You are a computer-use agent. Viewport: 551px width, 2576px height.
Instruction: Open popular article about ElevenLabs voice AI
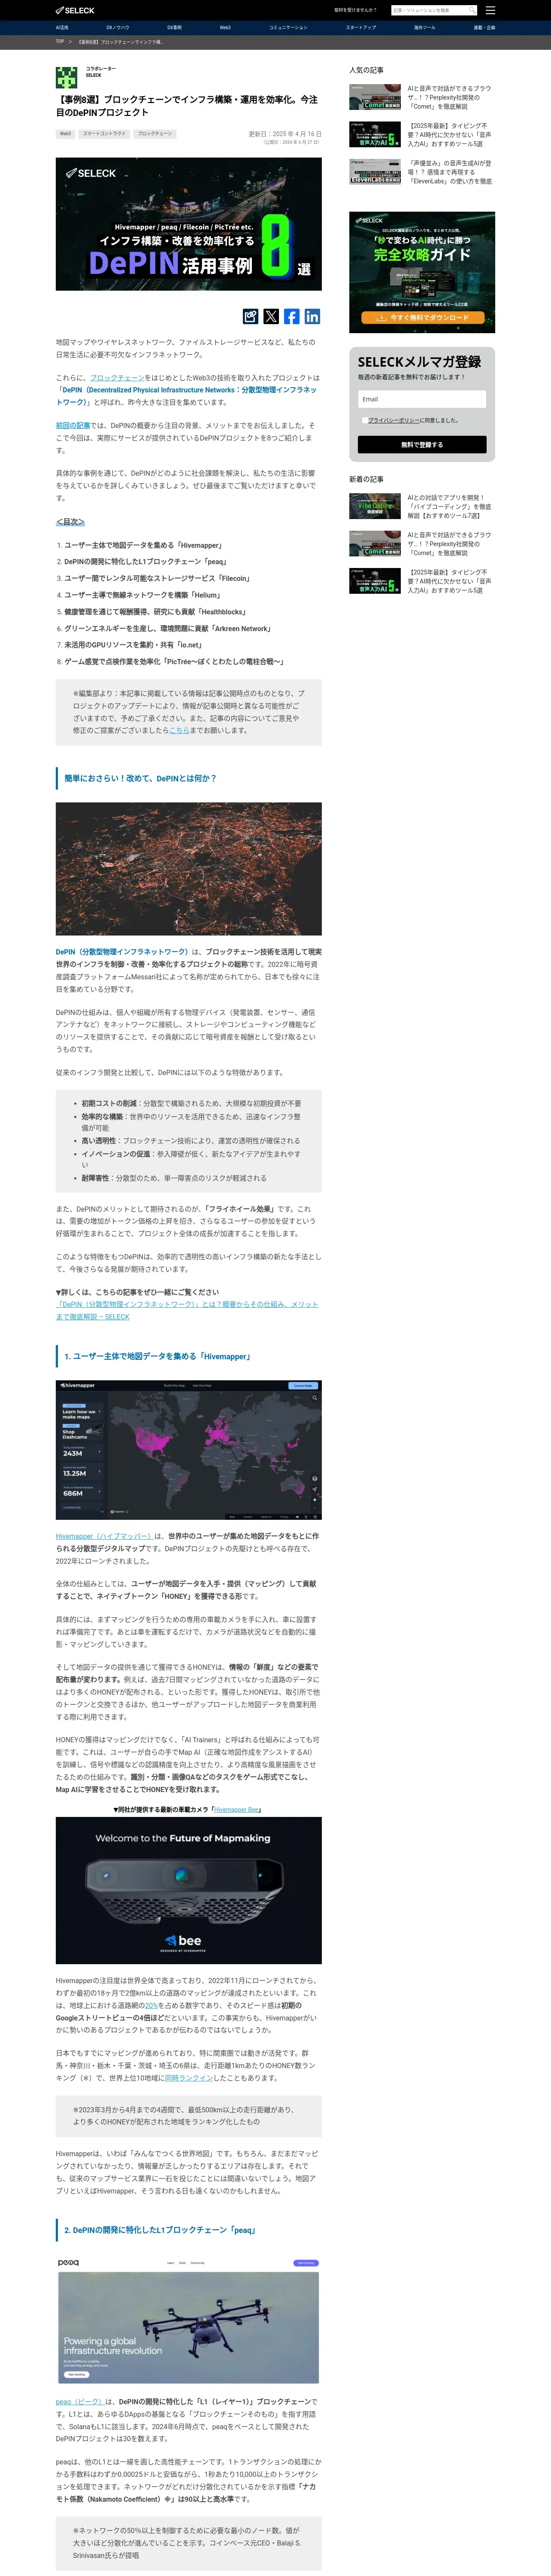(449, 172)
